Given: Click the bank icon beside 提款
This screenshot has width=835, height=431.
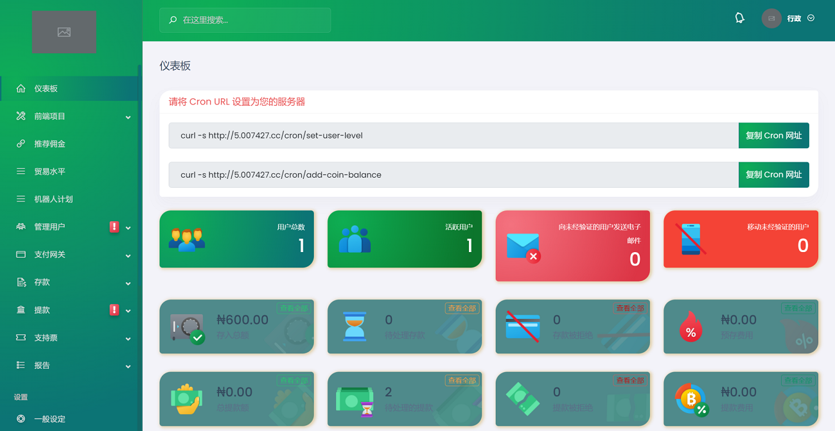Looking at the screenshot, I should [21, 310].
